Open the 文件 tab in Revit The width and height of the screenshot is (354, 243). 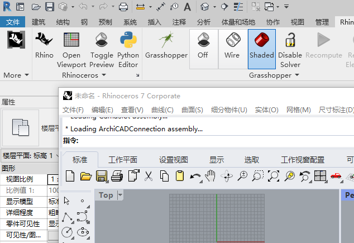coord(13,22)
